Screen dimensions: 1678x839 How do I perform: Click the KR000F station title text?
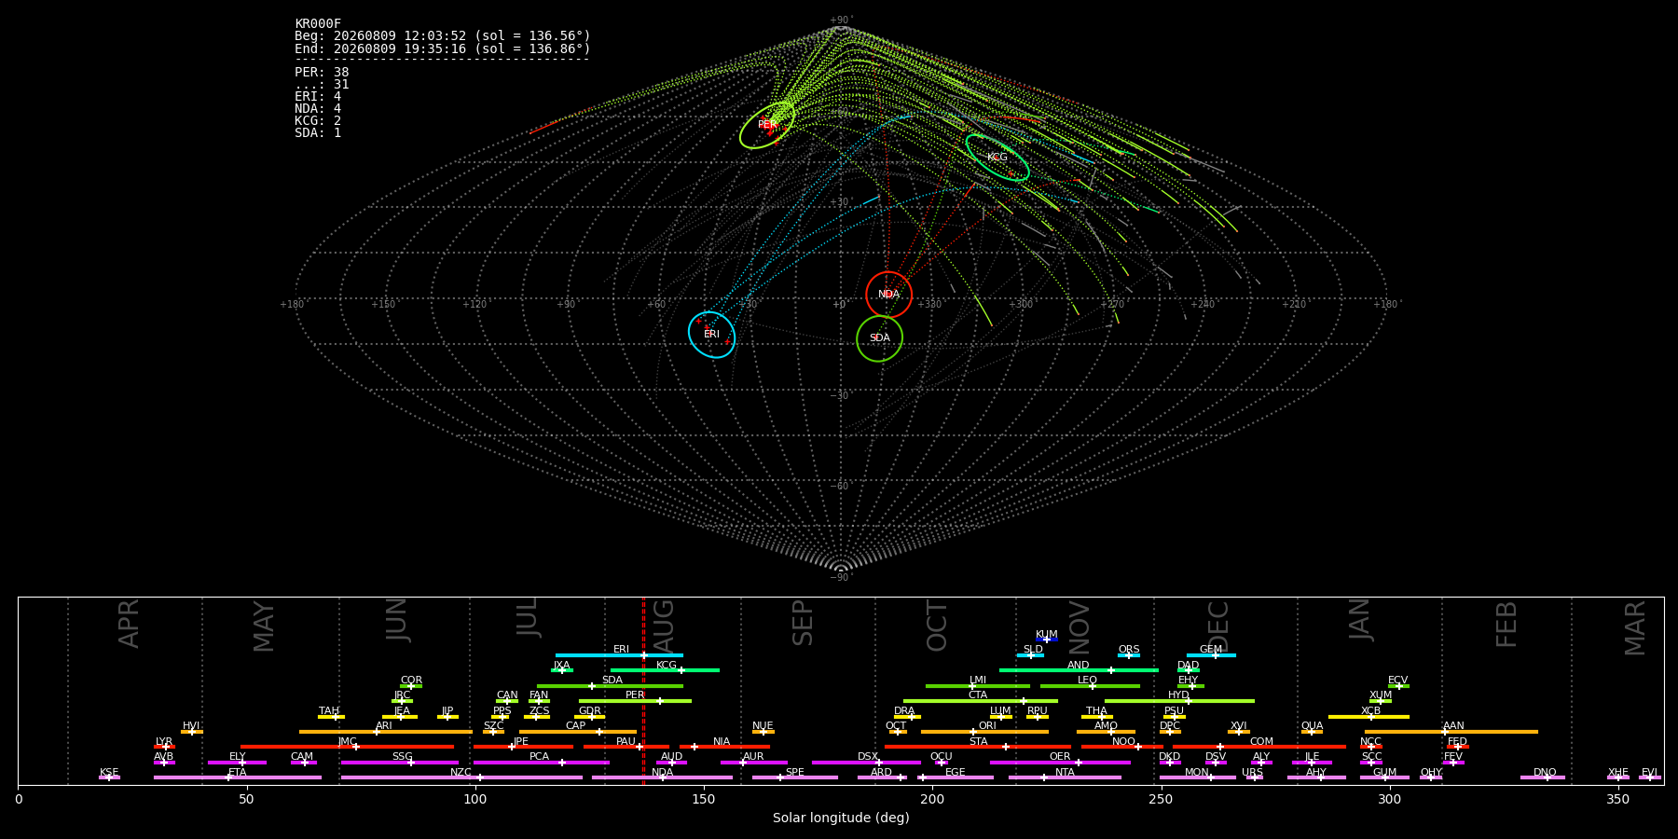[318, 24]
